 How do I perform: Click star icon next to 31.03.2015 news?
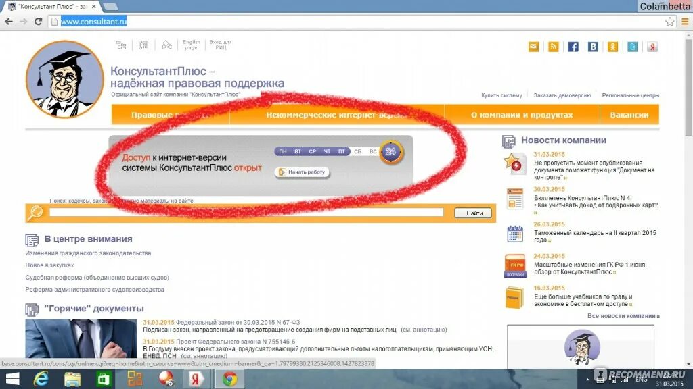(x=515, y=163)
